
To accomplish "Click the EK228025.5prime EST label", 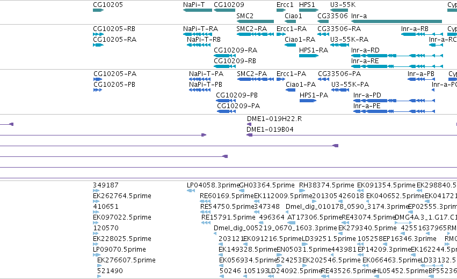I will point(122,239).
